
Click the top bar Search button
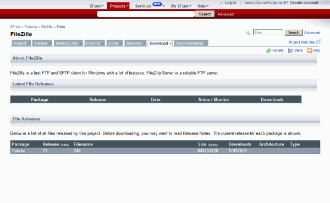point(205,14)
